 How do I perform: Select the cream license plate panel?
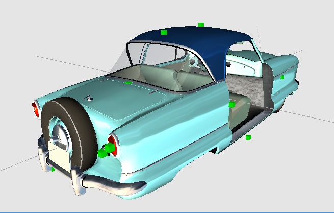[x=60, y=158]
